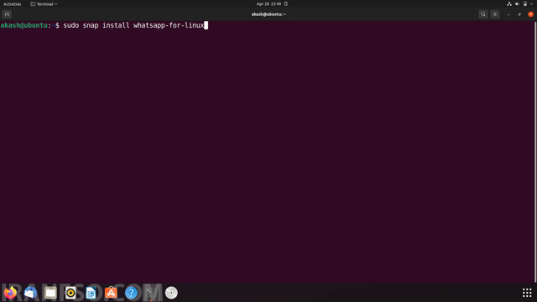Show all applications grid
Image resolution: width=537 pixels, height=302 pixels.
pos(527,293)
